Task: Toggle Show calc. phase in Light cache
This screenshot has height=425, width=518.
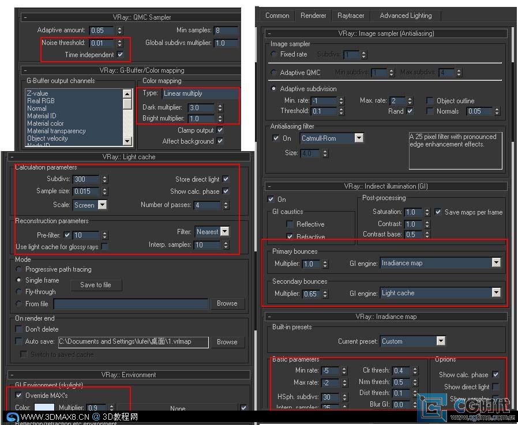Action: 226,191
